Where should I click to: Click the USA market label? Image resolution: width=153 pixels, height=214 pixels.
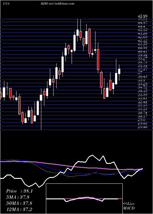point(6,4)
